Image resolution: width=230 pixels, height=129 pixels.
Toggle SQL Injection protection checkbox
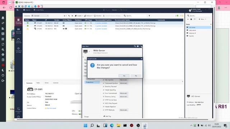pyautogui.click(x=103, y=80)
